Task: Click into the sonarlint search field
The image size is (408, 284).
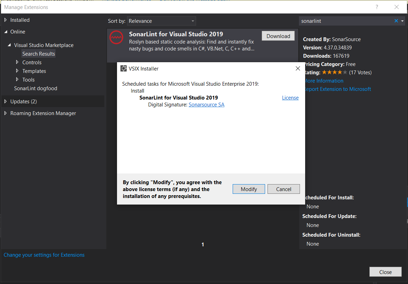Action: pos(346,21)
